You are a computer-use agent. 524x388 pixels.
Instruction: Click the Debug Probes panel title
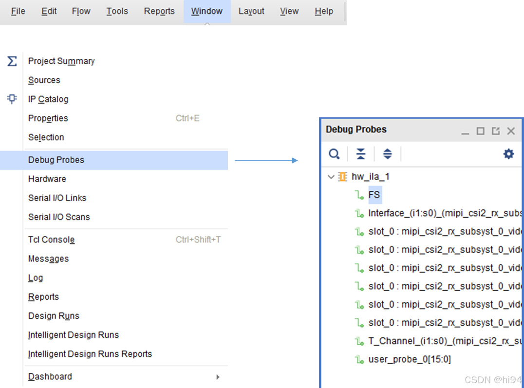click(356, 129)
